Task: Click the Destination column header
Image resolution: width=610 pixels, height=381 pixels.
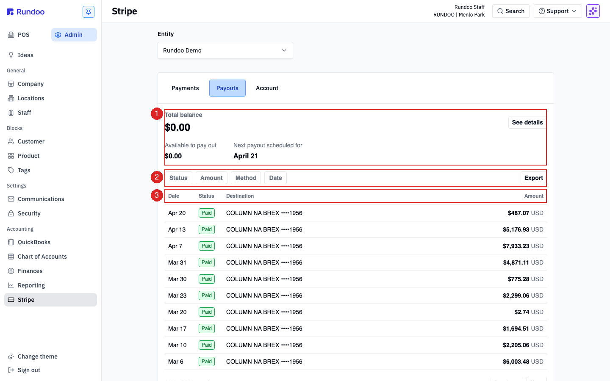Action: coord(240,196)
